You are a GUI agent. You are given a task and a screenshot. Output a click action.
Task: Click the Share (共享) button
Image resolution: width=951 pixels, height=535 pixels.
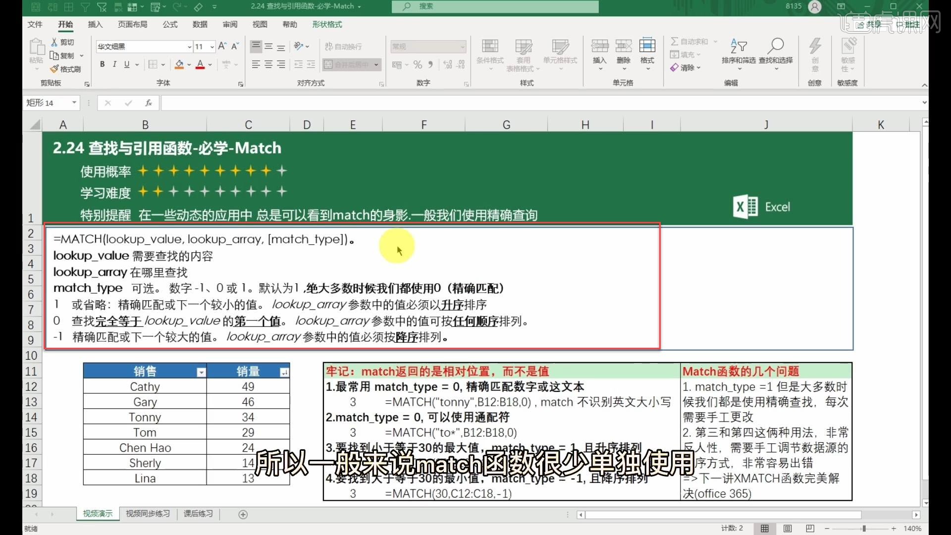(x=869, y=24)
